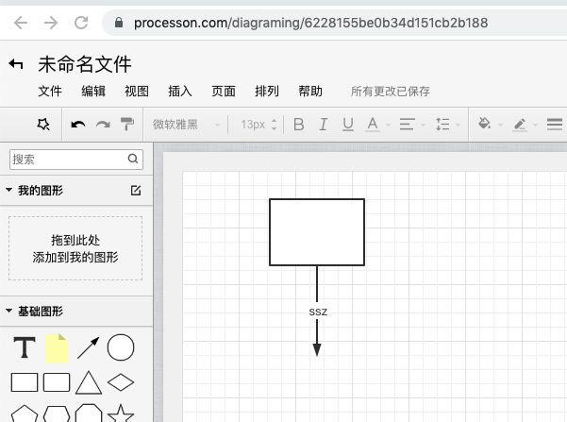Select the yellow note shape

click(x=57, y=347)
